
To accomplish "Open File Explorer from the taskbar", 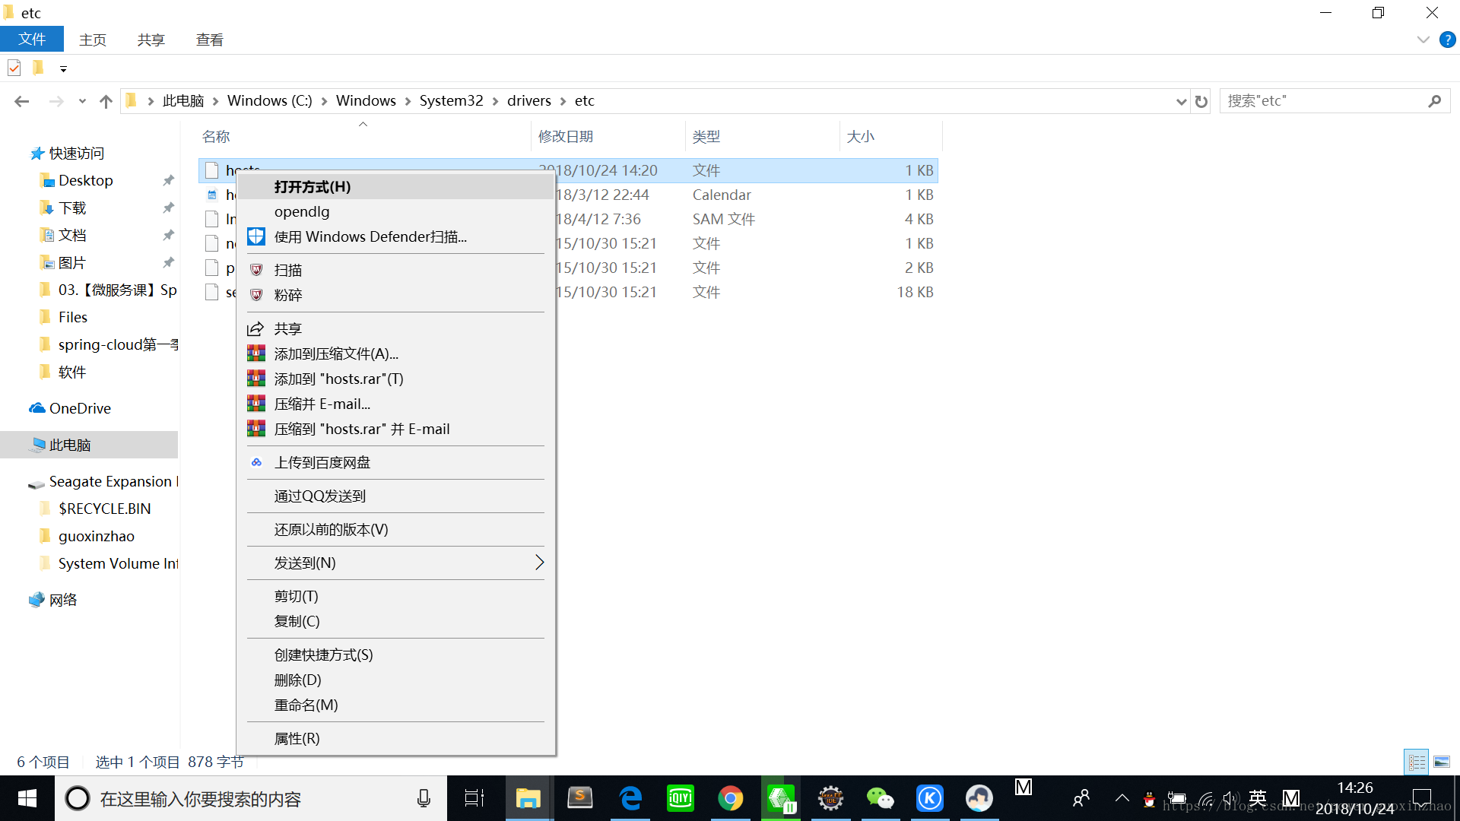I will [528, 798].
